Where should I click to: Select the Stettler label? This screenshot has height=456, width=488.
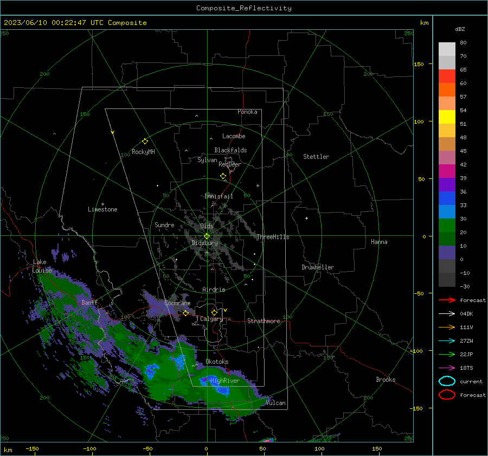point(316,157)
